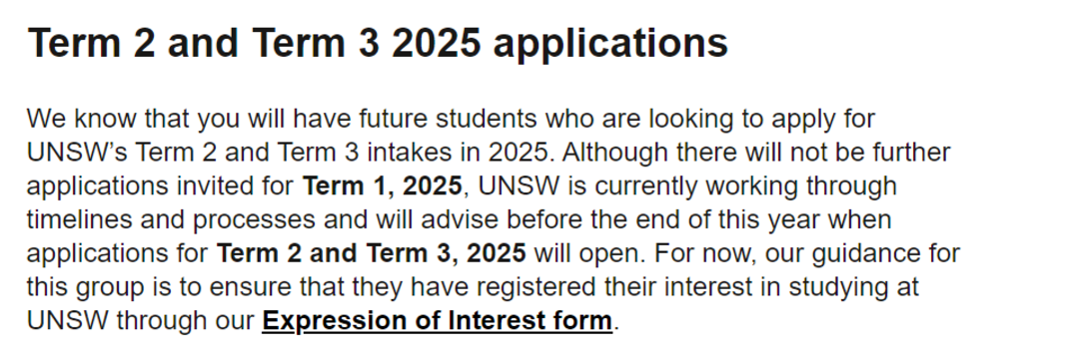Click the phrase 'studying at' ending the sixth line
The width and height of the screenshot is (1069, 361).
pyautogui.click(x=853, y=287)
